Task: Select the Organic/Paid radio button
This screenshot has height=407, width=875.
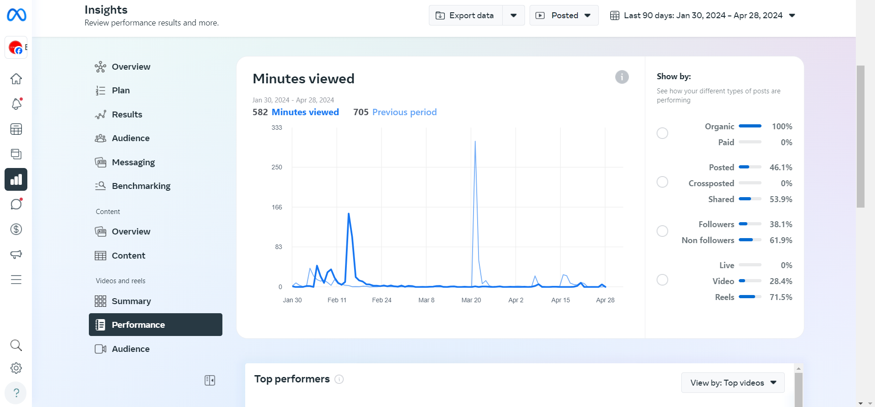Action: pyautogui.click(x=662, y=133)
